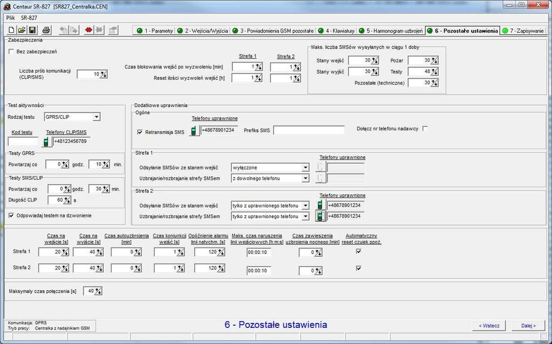Go to tab 3 - Powiadomienia GSM pozostałe
Screen dimensions: 552x344
coord(273,31)
